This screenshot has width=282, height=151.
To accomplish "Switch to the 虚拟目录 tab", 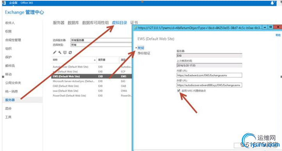I will [x=120, y=23].
